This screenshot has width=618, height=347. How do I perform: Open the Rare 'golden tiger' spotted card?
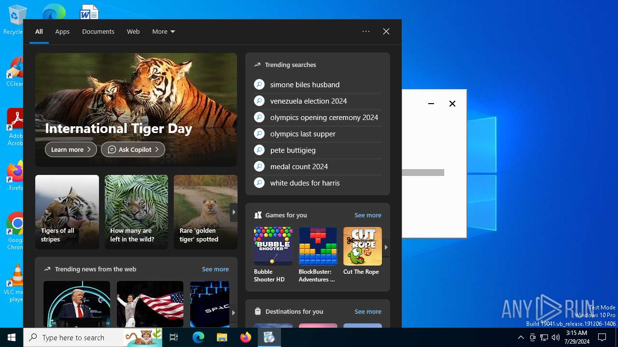pyautogui.click(x=206, y=212)
